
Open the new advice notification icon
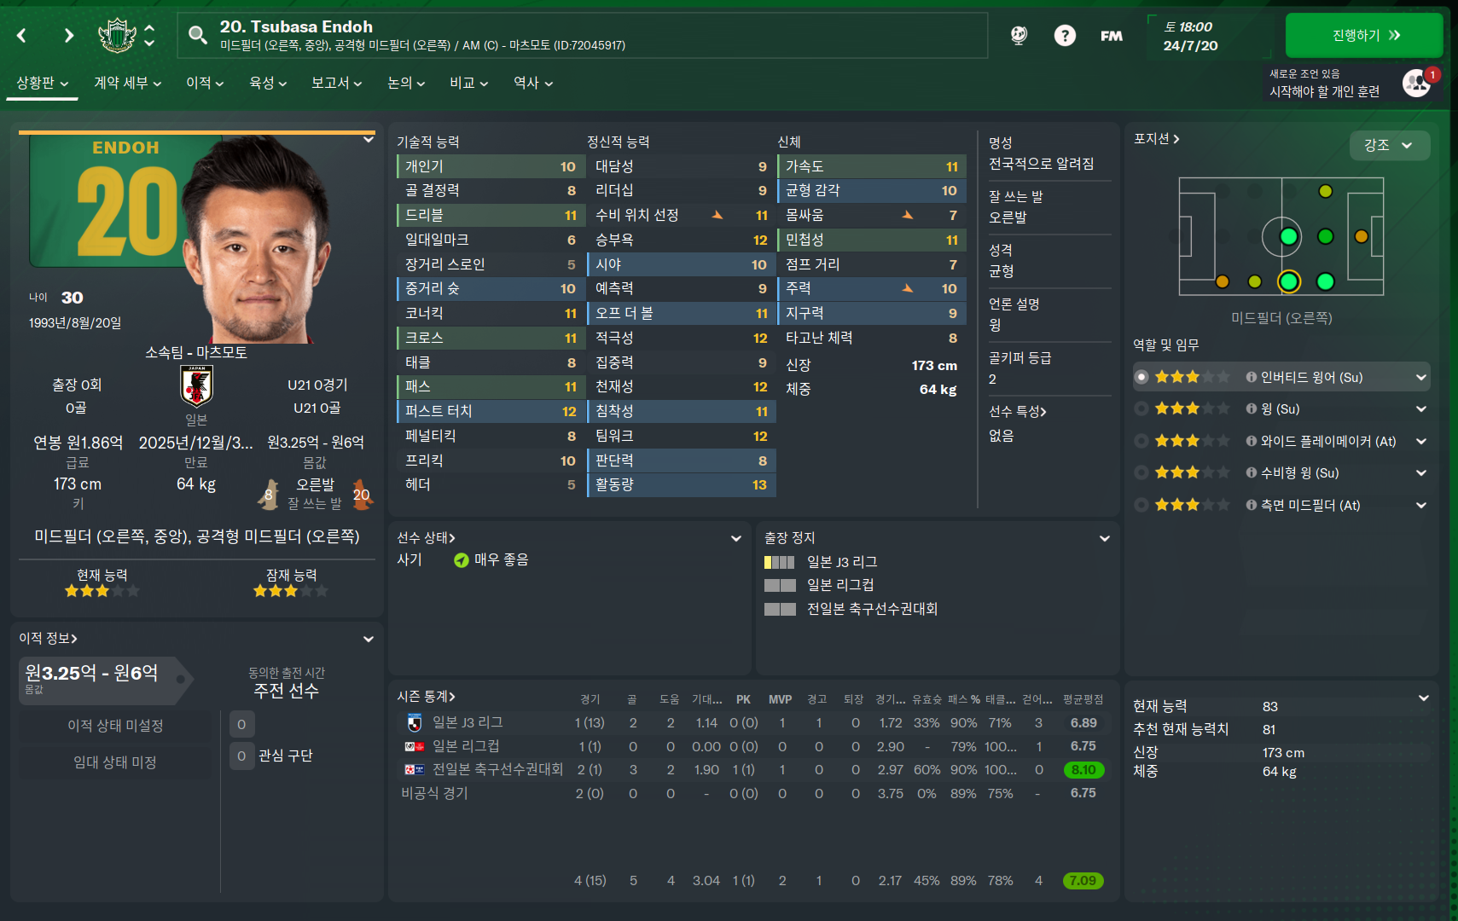point(1417,83)
